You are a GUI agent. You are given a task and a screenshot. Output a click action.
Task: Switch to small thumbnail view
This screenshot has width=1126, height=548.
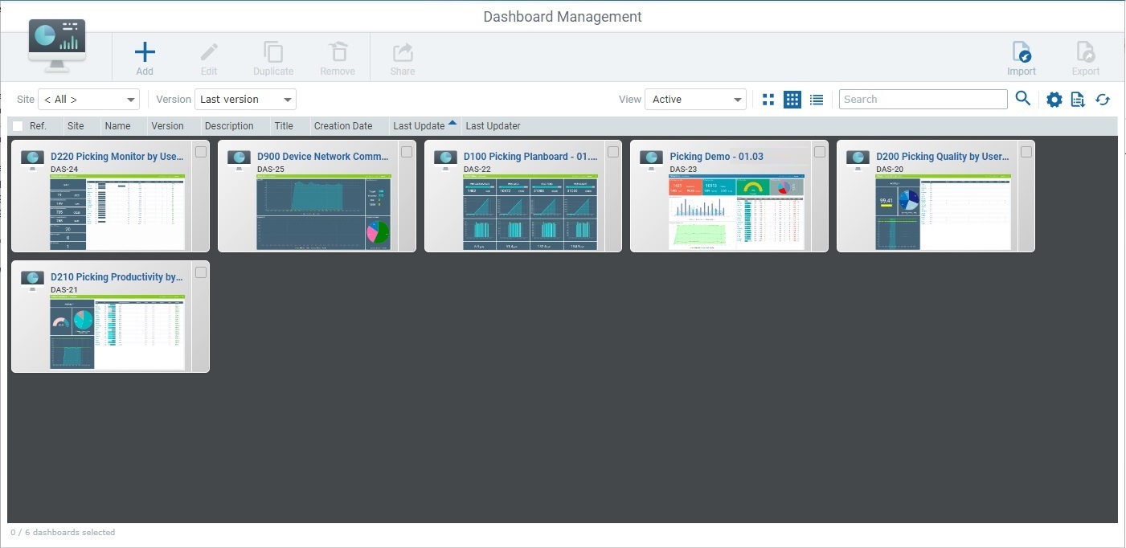(x=768, y=99)
